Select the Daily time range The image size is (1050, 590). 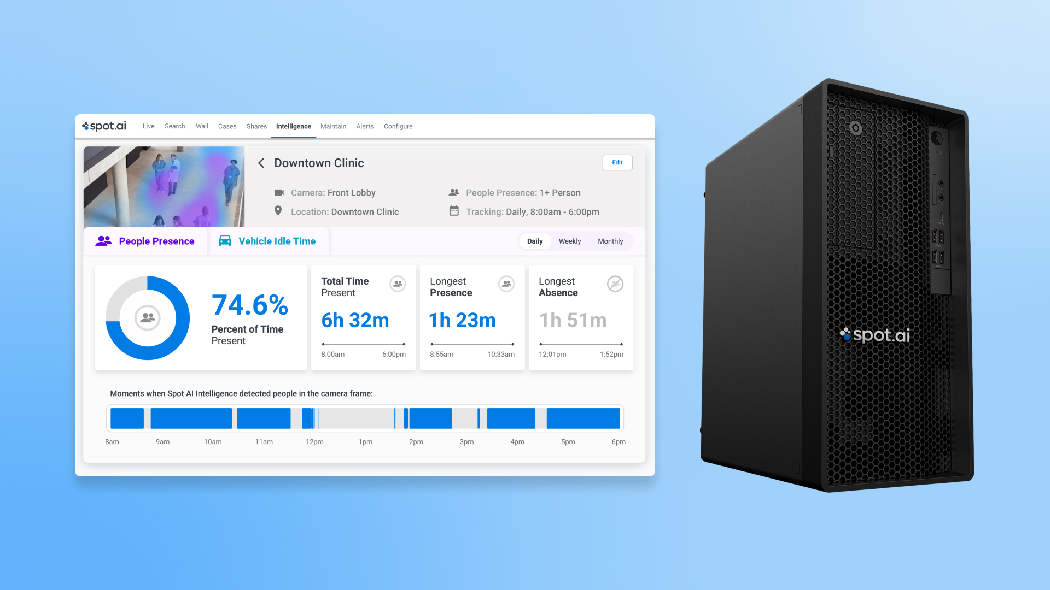click(535, 241)
